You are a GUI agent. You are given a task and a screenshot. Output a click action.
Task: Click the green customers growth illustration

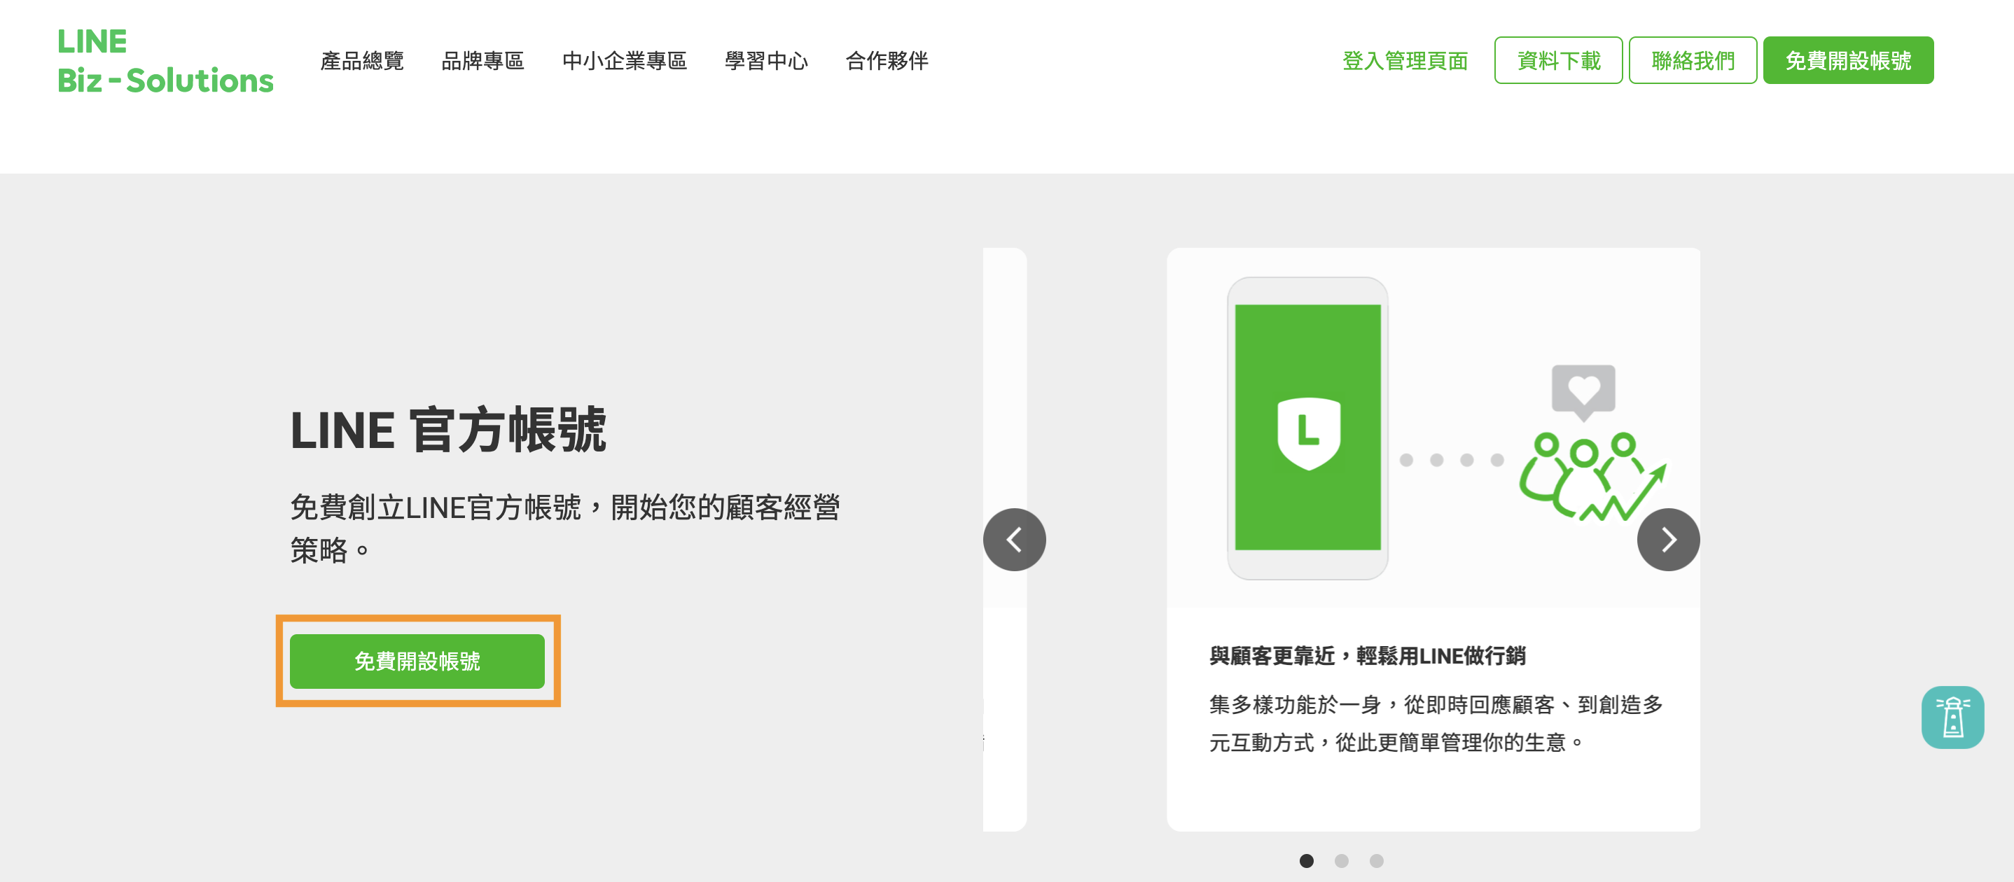coord(1592,477)
